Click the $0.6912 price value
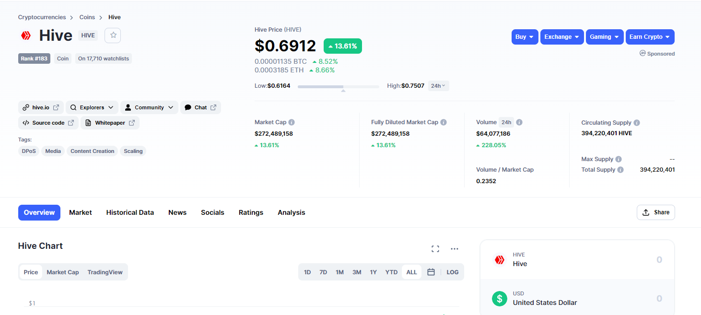The width and height of the screenshot is (701, 315). point(285,46)
